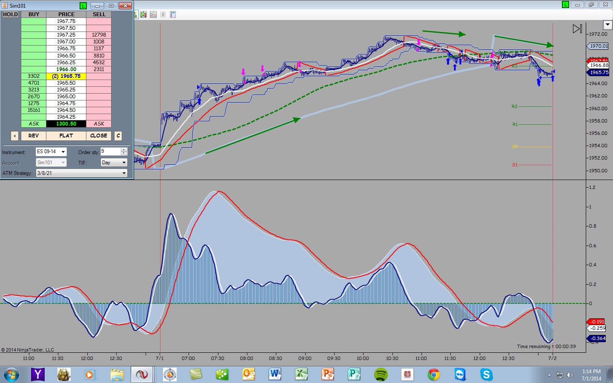Click the 1964.25 price cell
613x383 pixels.
(66, 117)
